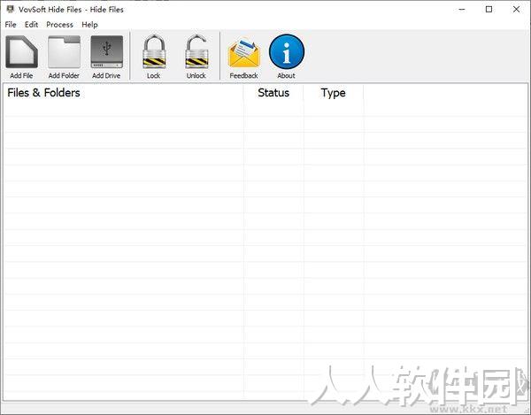Maximize the Hide Files window
The height and width of the screenshot is (415, 531).
489,9
